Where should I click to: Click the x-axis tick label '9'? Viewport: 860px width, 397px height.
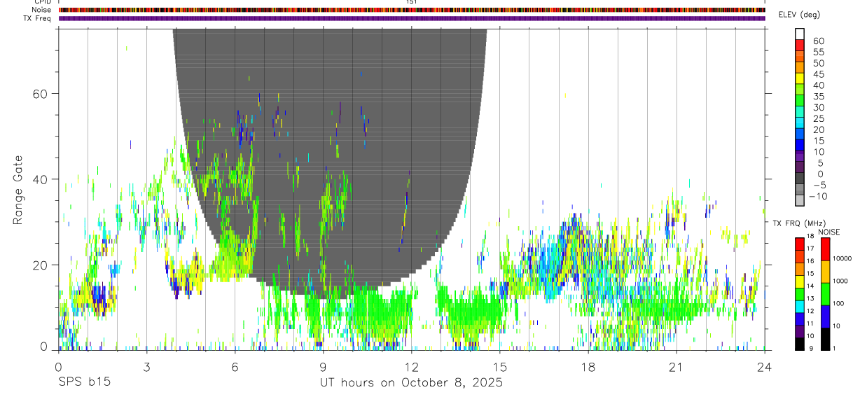(x=323, y=367)
